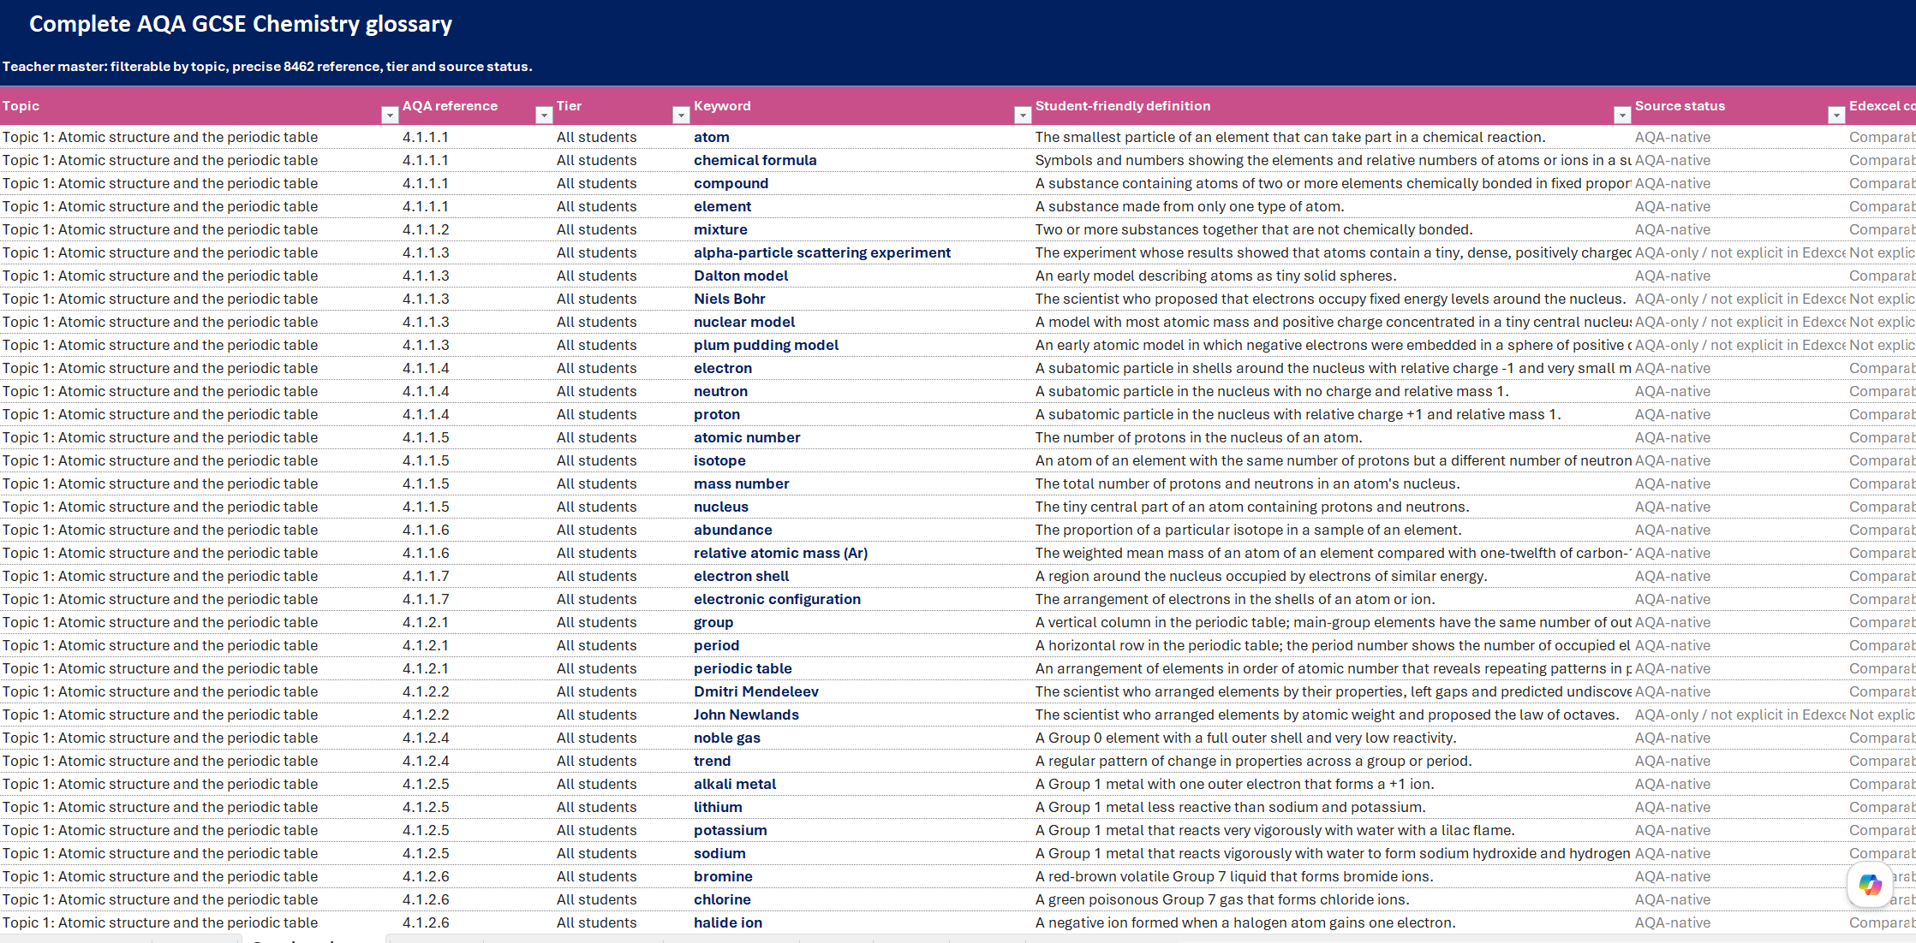Select the keyword cell 'mass number'
This screenshot has height=943, width=1916.
point(861,483)
